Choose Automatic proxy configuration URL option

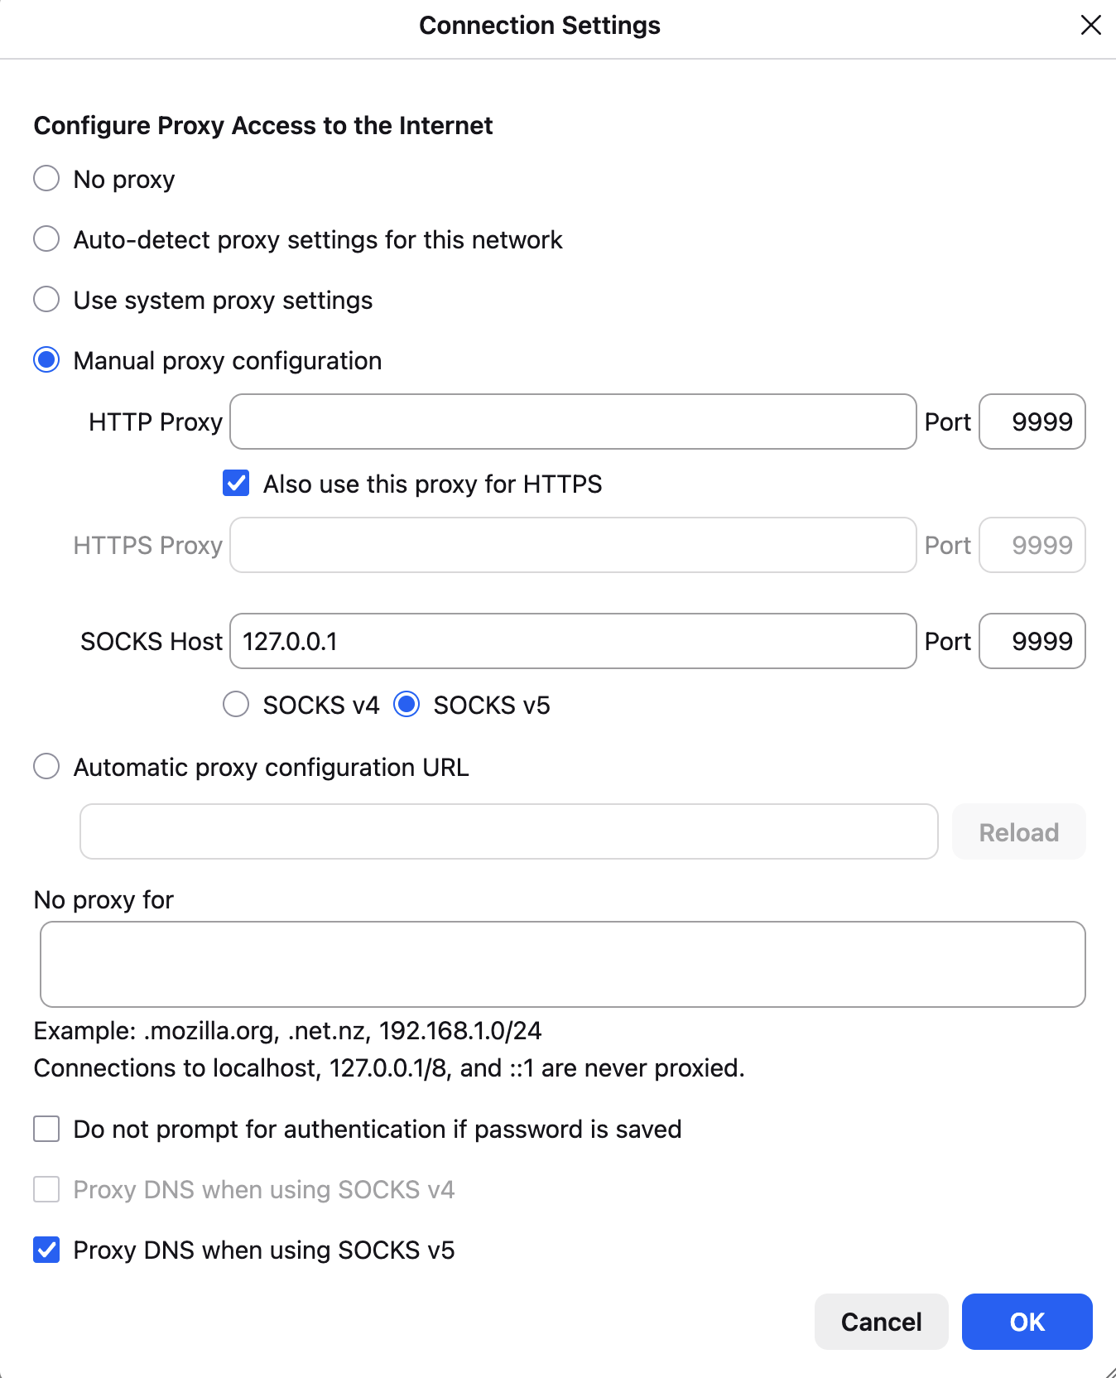click(46, 767)
